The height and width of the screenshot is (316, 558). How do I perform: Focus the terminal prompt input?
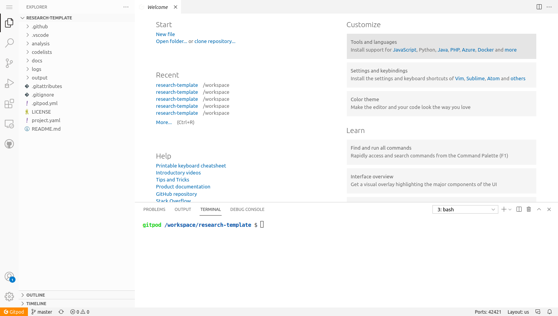(262, 224)
